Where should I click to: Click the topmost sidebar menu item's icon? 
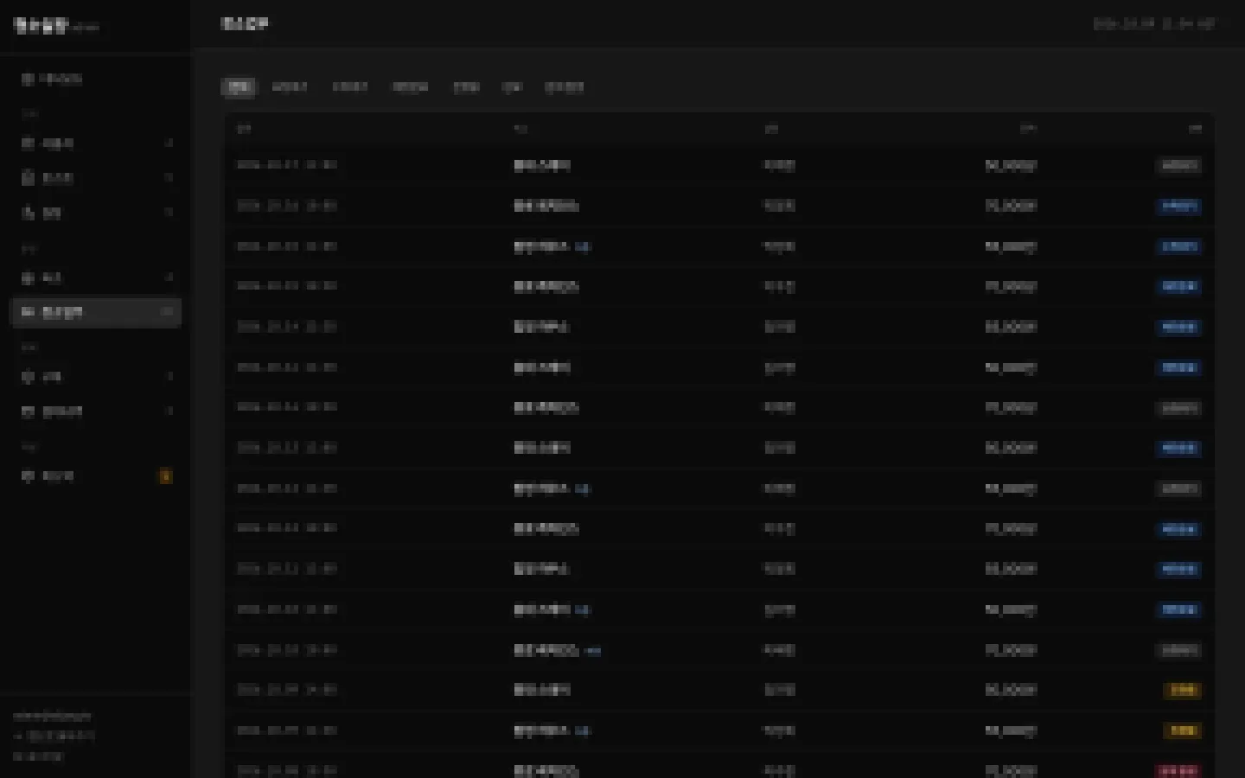point(28,79)
